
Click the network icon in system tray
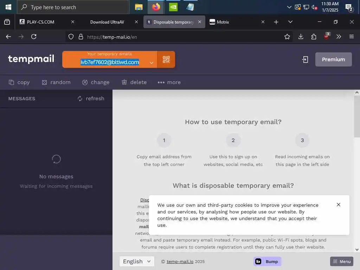coord(306,7)
